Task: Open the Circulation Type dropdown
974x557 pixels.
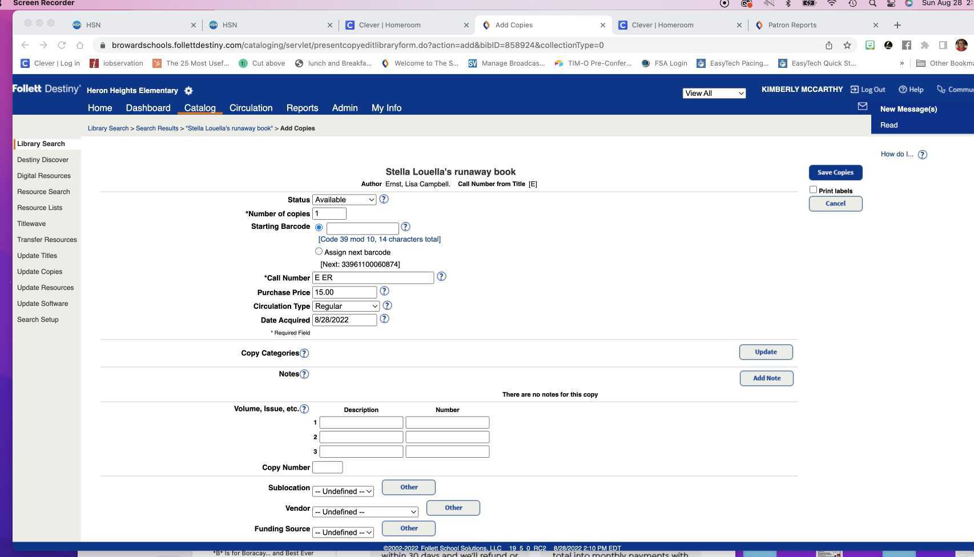Action: click(345, 306)
